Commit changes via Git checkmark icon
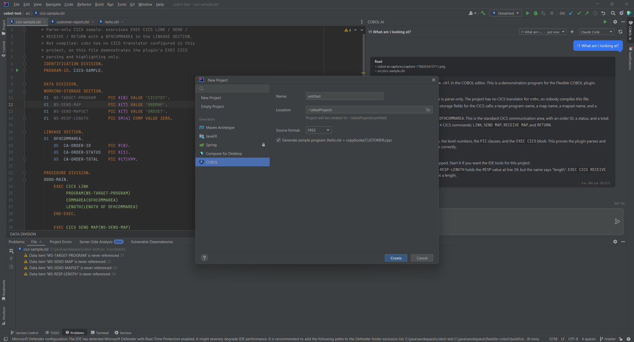The width and height of the screenshot is (634, 342). click(x=579, y=13)
